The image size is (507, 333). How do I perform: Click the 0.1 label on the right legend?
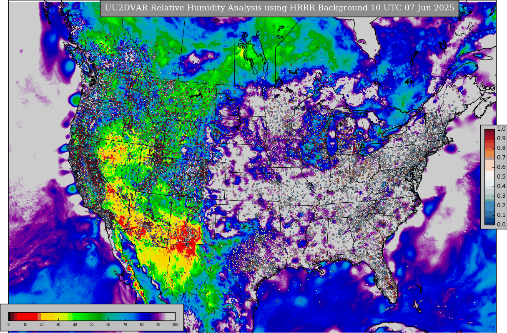pyautogui.click(x=501, y=215)
